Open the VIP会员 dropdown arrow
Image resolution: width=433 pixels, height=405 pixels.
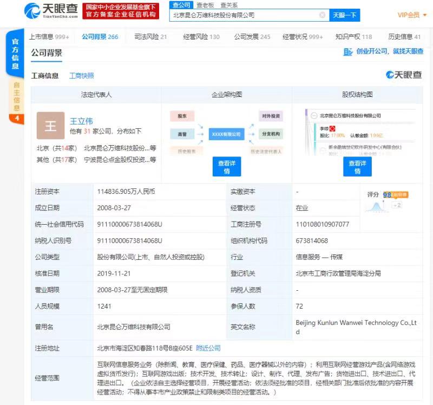tap(425, 15)
